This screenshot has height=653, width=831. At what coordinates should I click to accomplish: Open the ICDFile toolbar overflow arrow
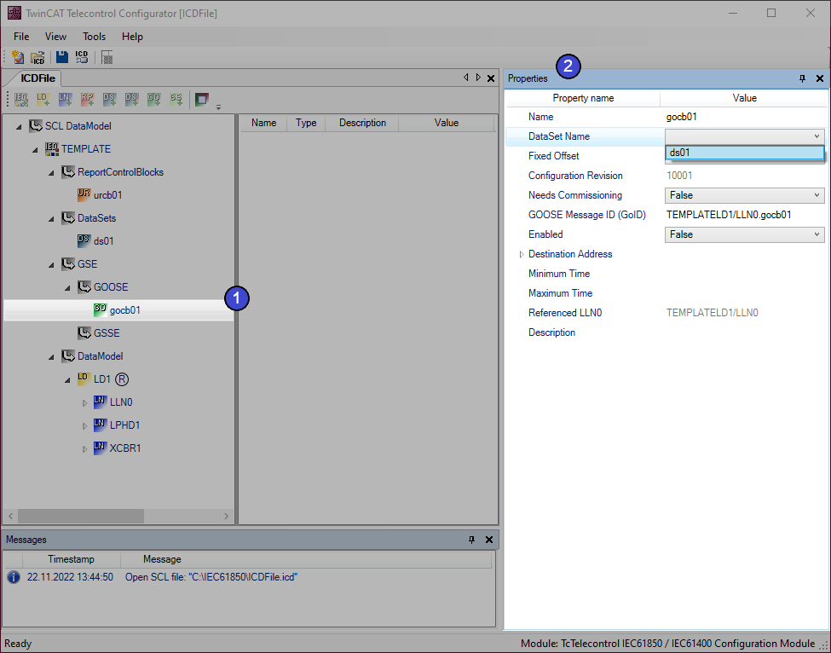pyautogui.click(x=218, y=107)
